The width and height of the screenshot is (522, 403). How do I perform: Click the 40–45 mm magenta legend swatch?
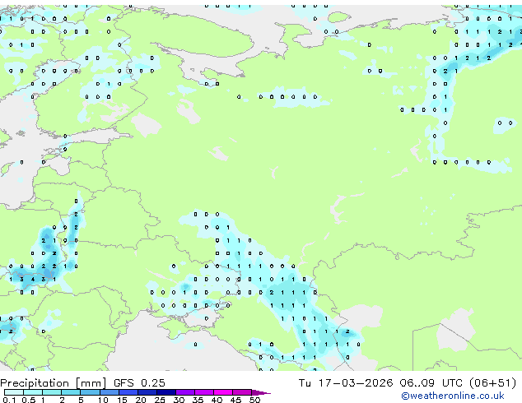(x=223, y=392)
